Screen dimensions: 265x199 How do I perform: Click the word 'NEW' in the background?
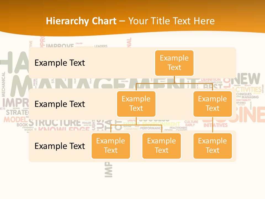[247, 79]
